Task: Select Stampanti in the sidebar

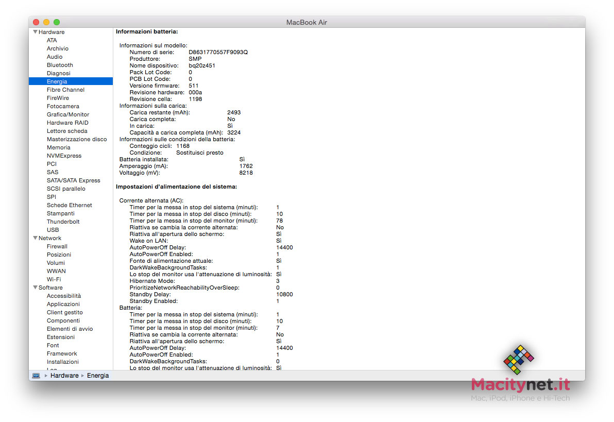Action: (61, 213)
